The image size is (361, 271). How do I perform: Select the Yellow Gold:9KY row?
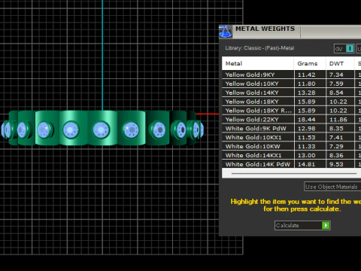(x=291, y=75)
